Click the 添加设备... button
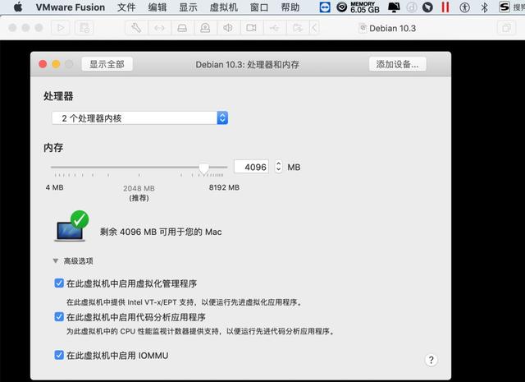The image size is (525, 382). (x=397, y=64)
